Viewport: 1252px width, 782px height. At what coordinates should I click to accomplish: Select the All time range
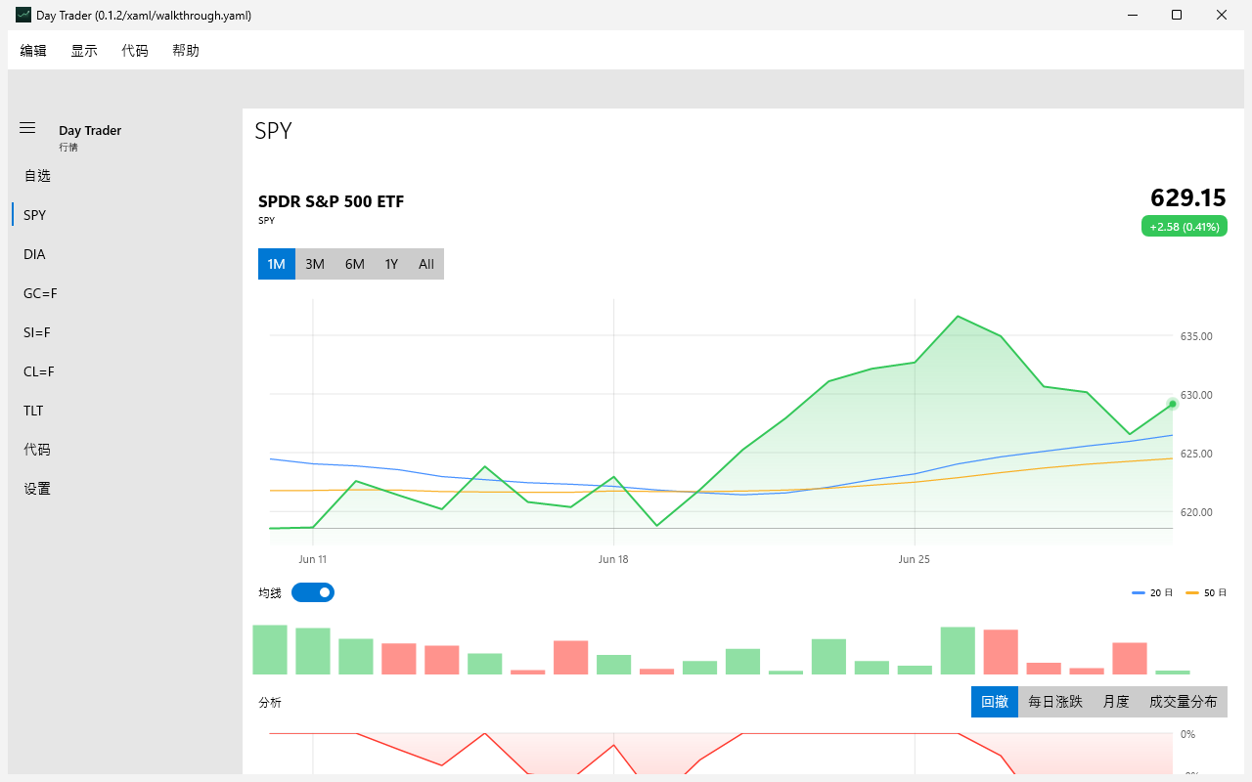426,264
